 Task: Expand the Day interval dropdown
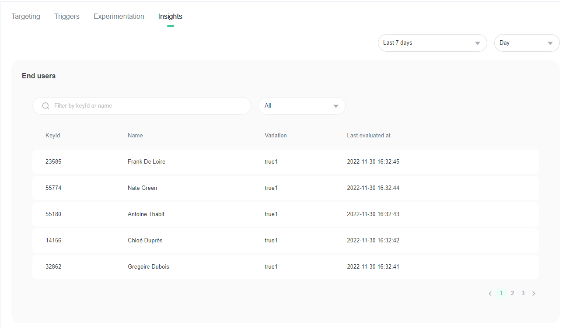tap(527, 43)
